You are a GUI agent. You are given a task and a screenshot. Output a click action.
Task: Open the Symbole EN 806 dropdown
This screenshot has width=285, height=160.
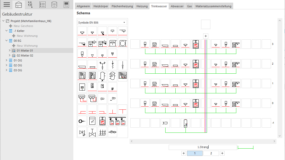coord(102,23)
